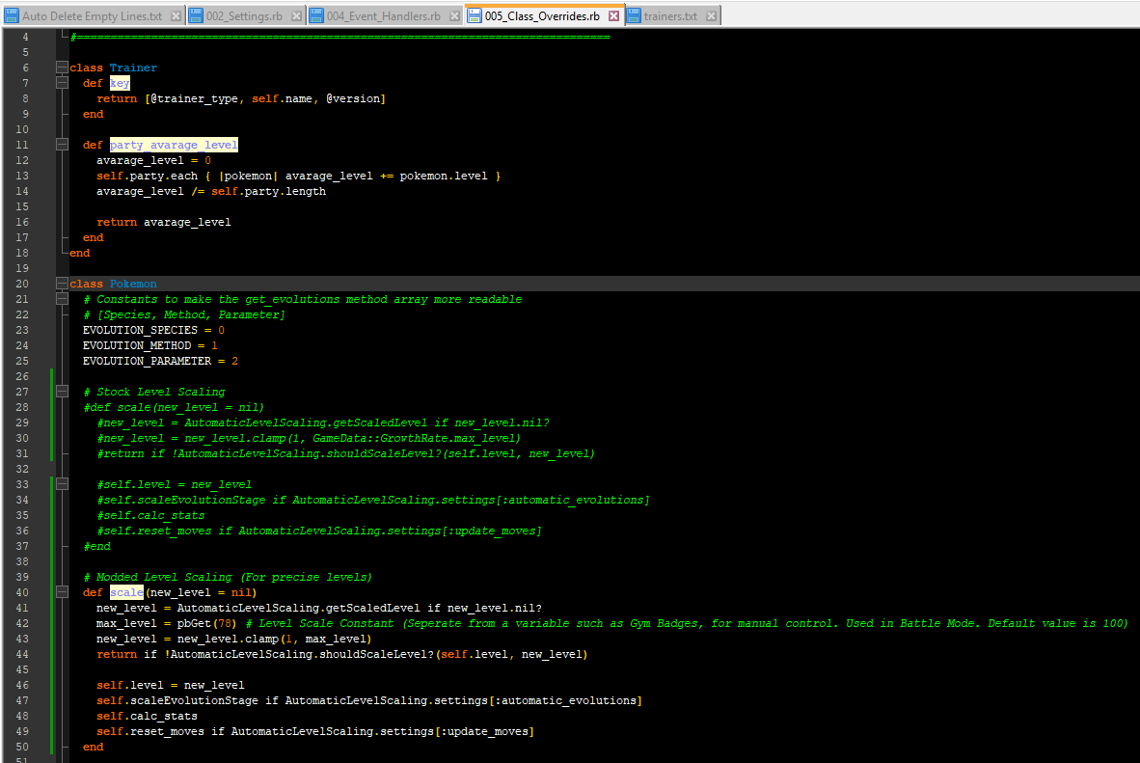The image size is (1140, 763).
Task: Close the trainers.txt tab
Action: coord(710,16)
